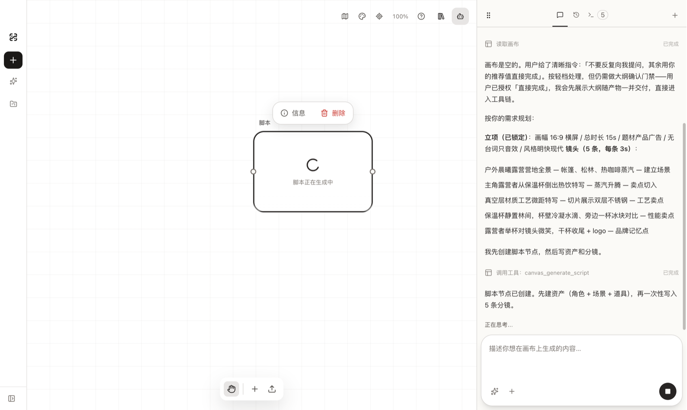The width and height of the screenshot is (687, 410).
Task: Click the chat panel vertical scrollbar
Action: click(684, 226)
